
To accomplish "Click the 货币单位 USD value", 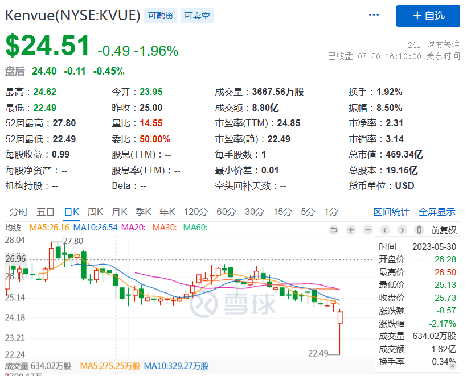I will pos(404,186).
